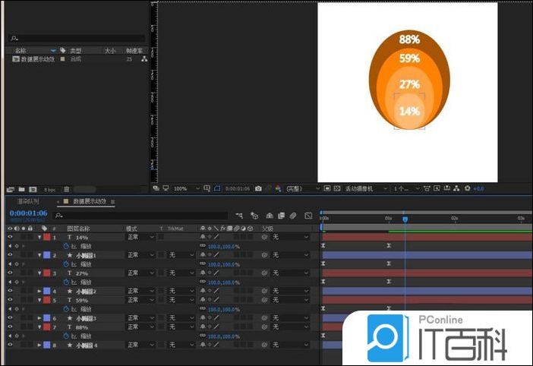Hide layer 2 小椭圆1 with its eye
This screenshot has height=366, width=533.
(10, 254)
